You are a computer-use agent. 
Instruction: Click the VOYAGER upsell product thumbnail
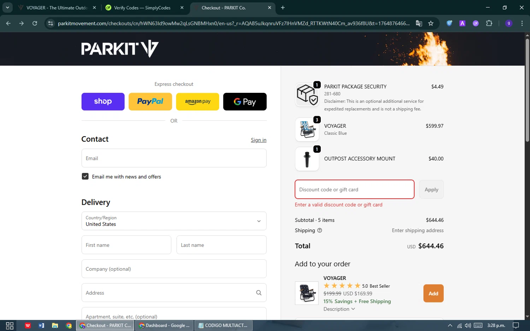307,293
